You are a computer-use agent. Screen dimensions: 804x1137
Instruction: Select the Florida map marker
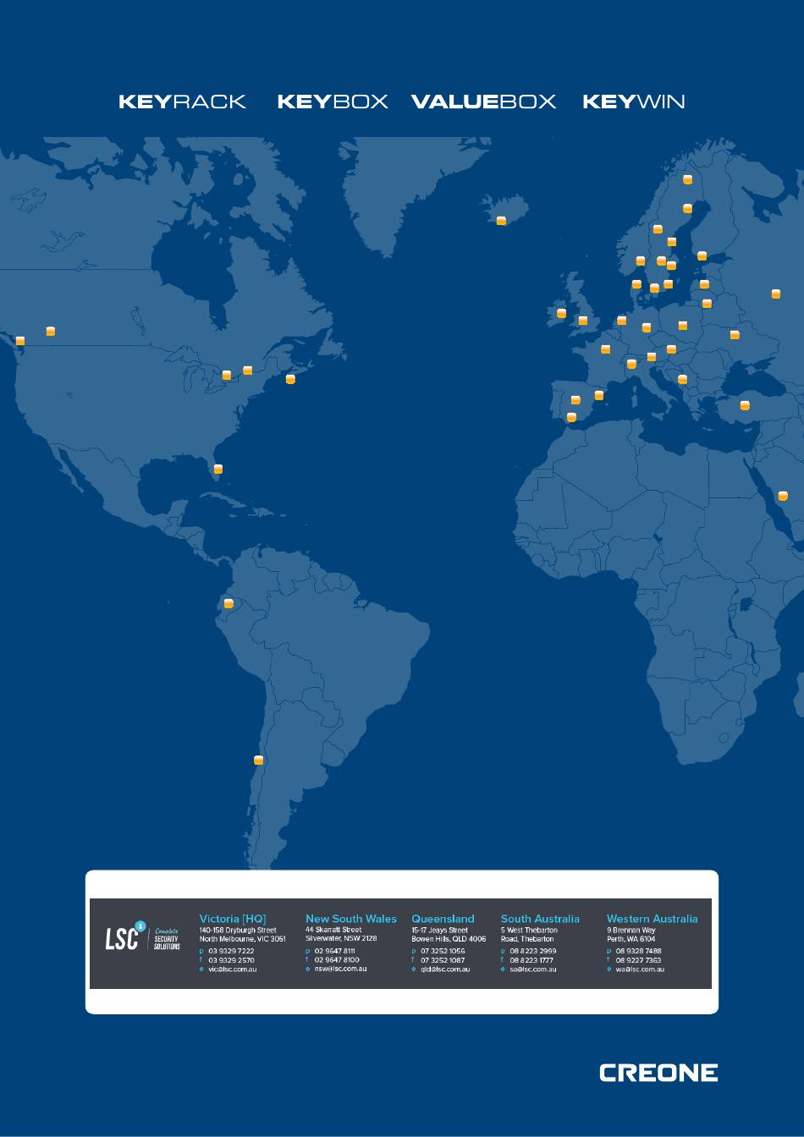click(218, 469)
